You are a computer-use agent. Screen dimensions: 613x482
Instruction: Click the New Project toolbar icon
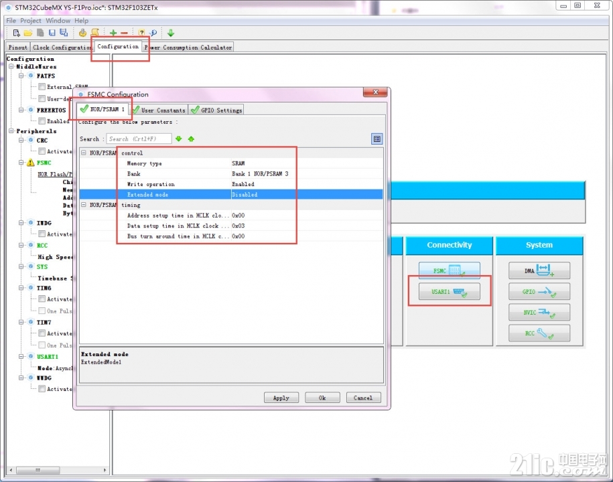click(x=17, y=33)
